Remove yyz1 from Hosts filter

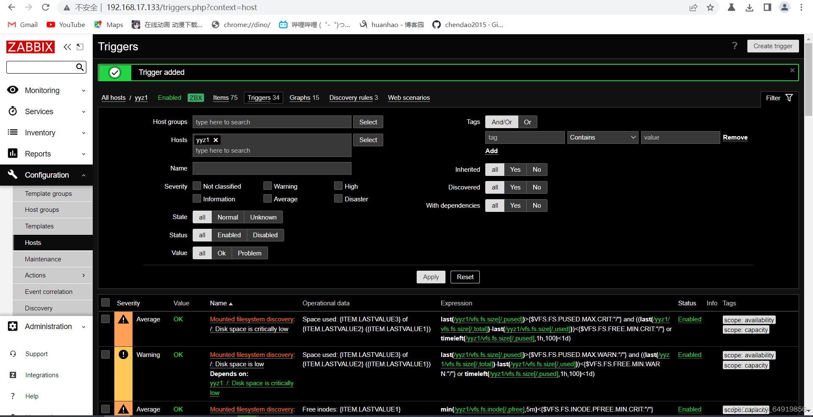[216, 140]
